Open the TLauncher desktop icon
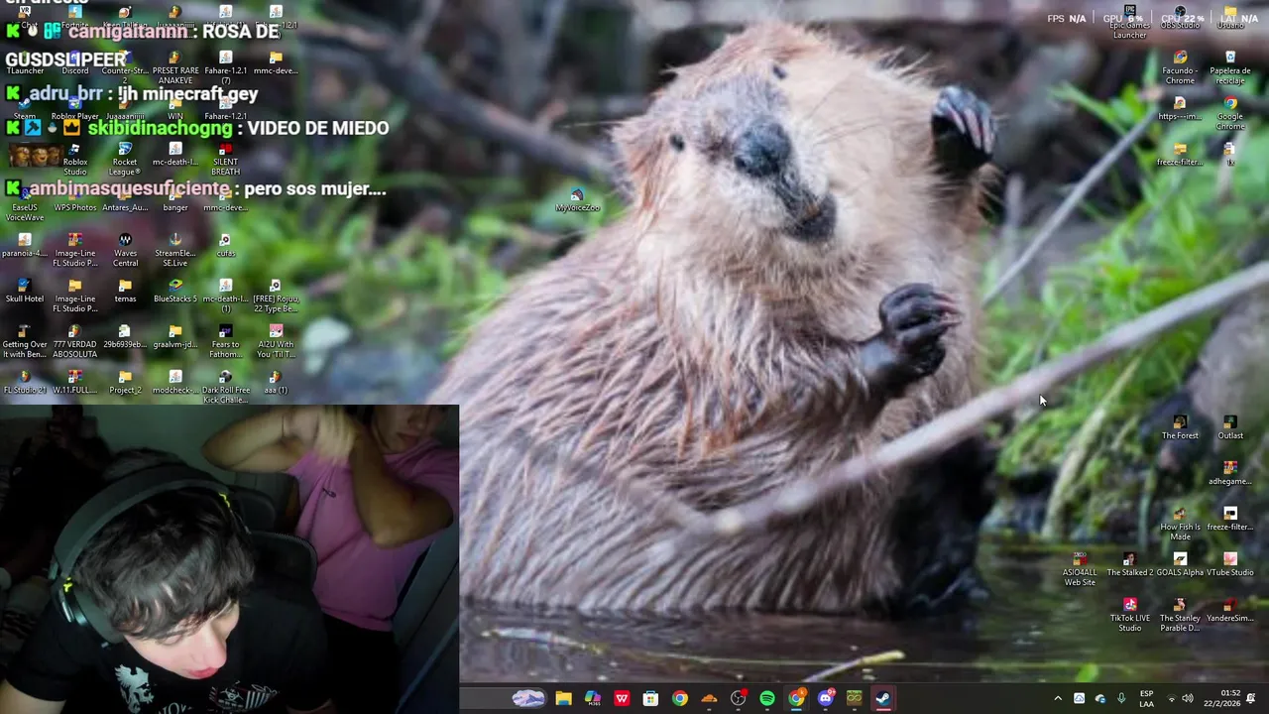The image size is (1269, 714). tap(25, 63)
